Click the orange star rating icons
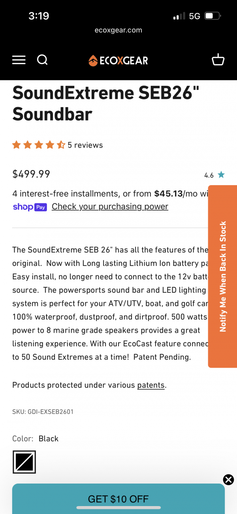 pyautogui.click(x=38, y=145)
